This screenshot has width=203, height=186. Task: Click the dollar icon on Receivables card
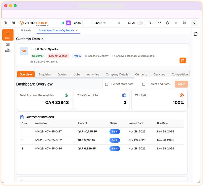click(x=67, y=95)
